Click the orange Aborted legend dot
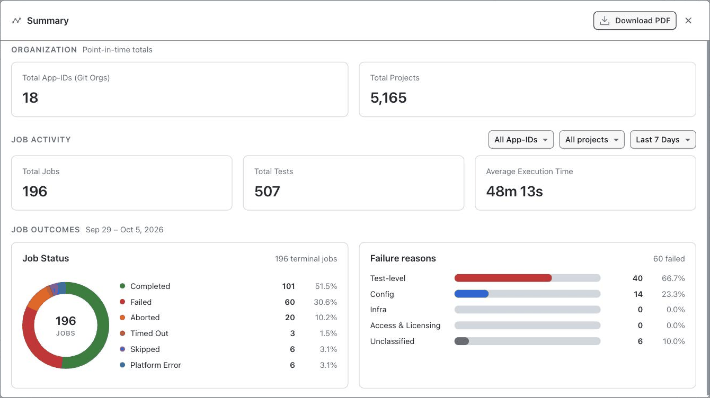This screenshot has width=710, height=398. (122, 318)
